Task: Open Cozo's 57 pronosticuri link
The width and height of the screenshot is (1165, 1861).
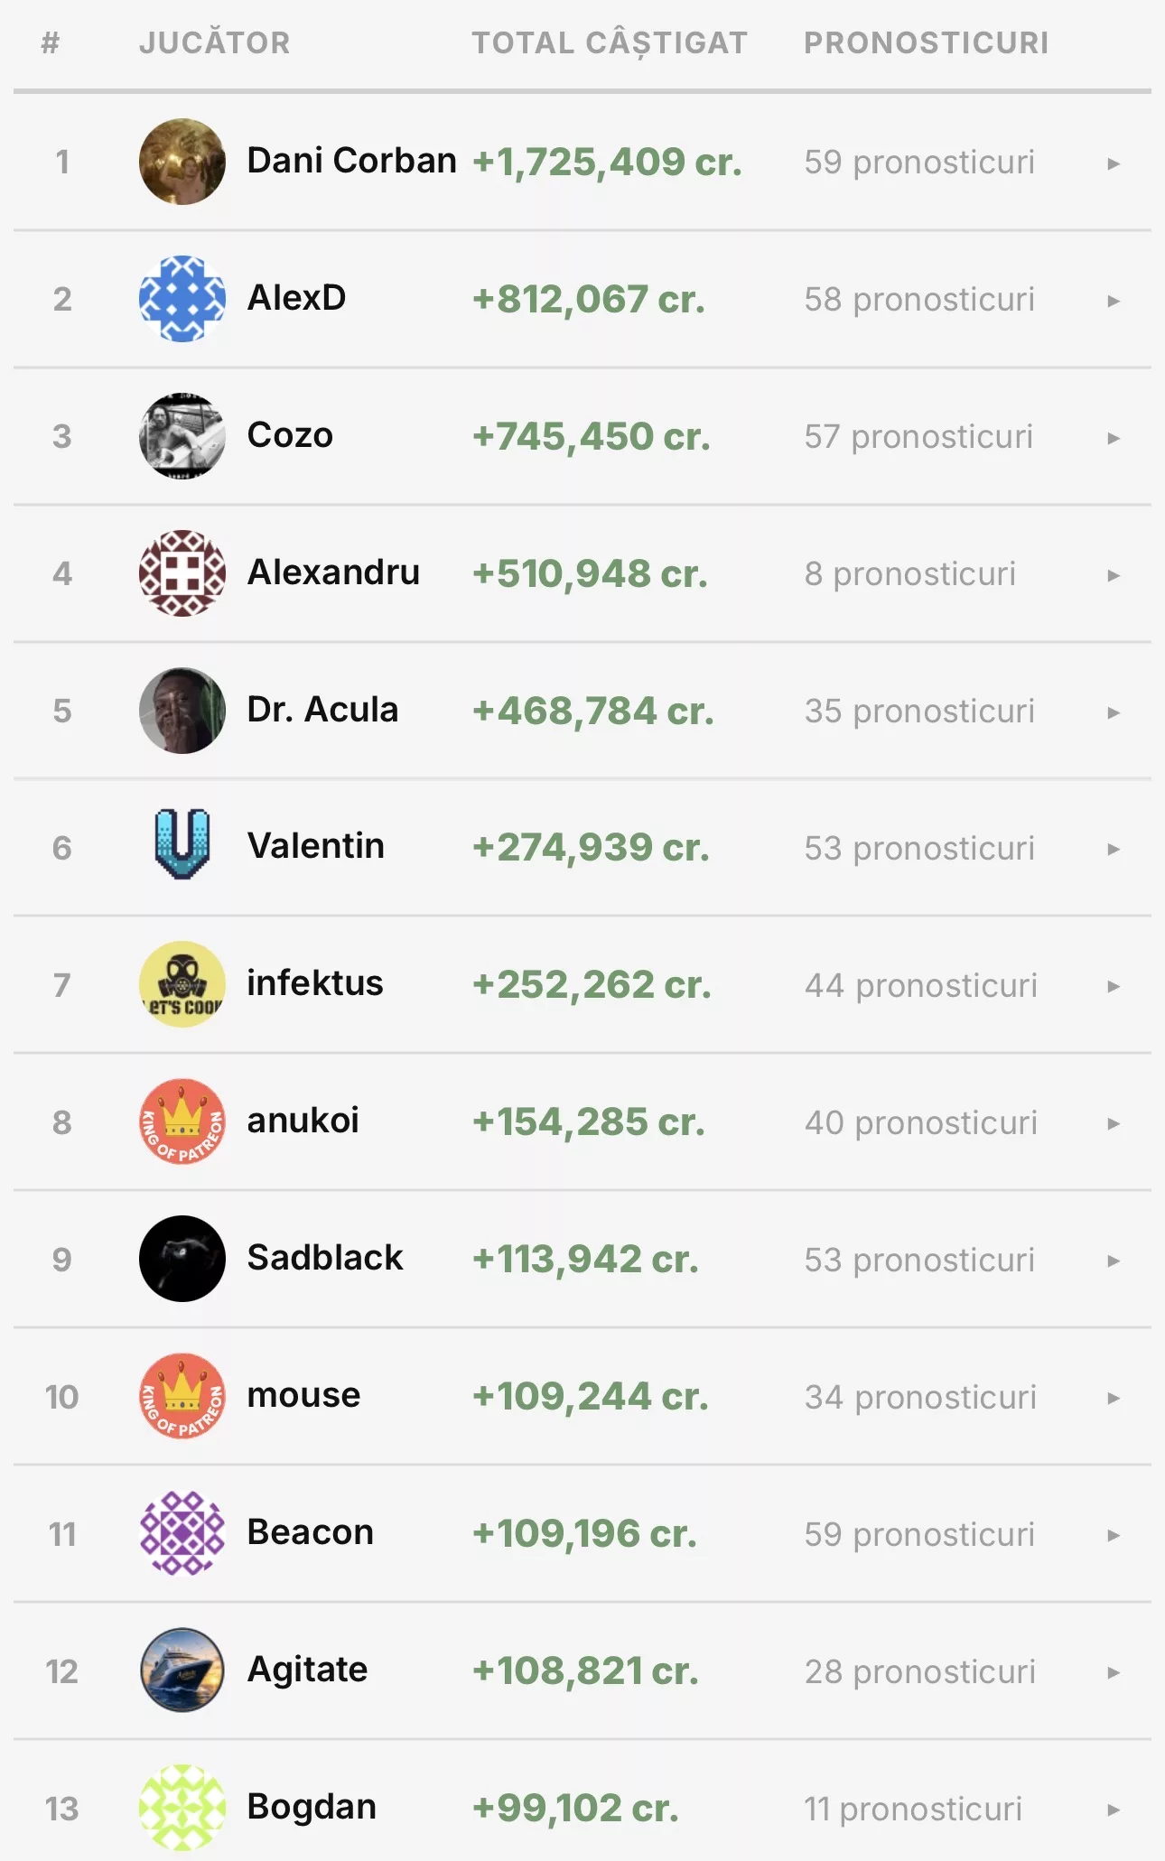Action: tap(918, 437)
